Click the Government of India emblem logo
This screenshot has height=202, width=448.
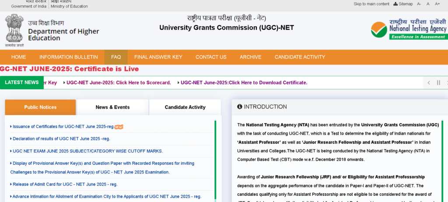tap(14, 31)
